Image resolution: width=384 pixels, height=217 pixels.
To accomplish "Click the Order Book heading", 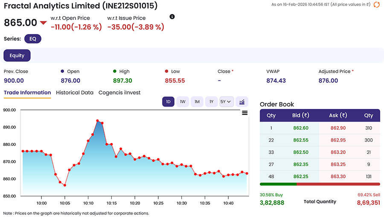I will pyautogui.click(x=277, y=104).
